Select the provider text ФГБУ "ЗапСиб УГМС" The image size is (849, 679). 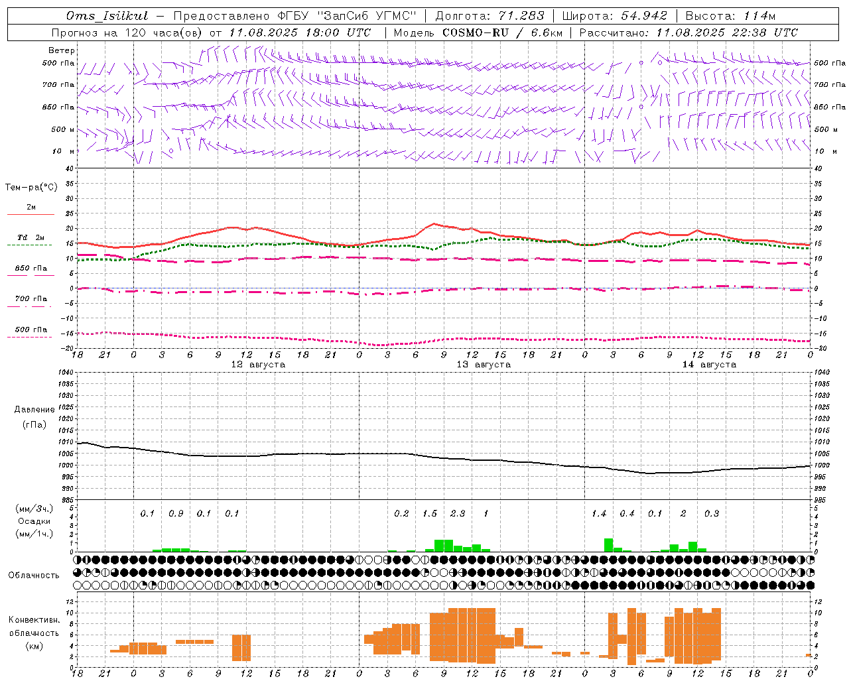pyautogui.click(x=348, y=16)
